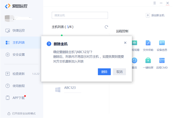Click the 远程观看 eye icon
This screenshot has width=173, height=118.
(x=135, y=43)
